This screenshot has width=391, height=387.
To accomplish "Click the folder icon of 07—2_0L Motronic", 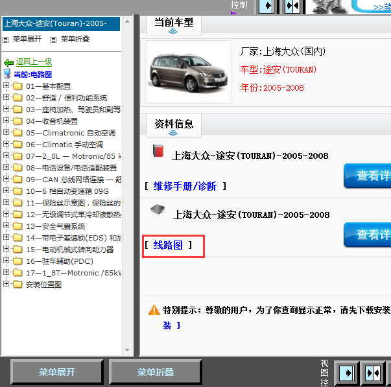I will (x=18, y=156).
